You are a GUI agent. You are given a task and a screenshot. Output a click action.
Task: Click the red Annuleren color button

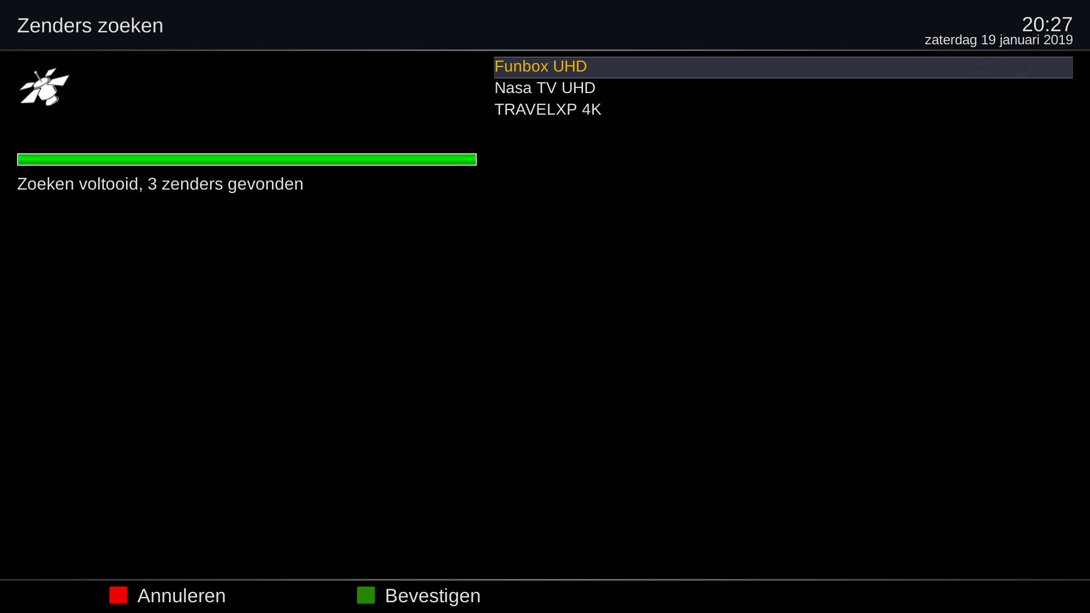119,595
